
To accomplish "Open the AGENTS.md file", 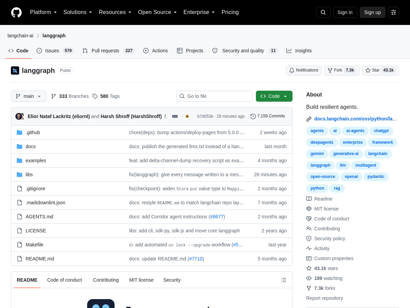I will [x=39, y=217].
